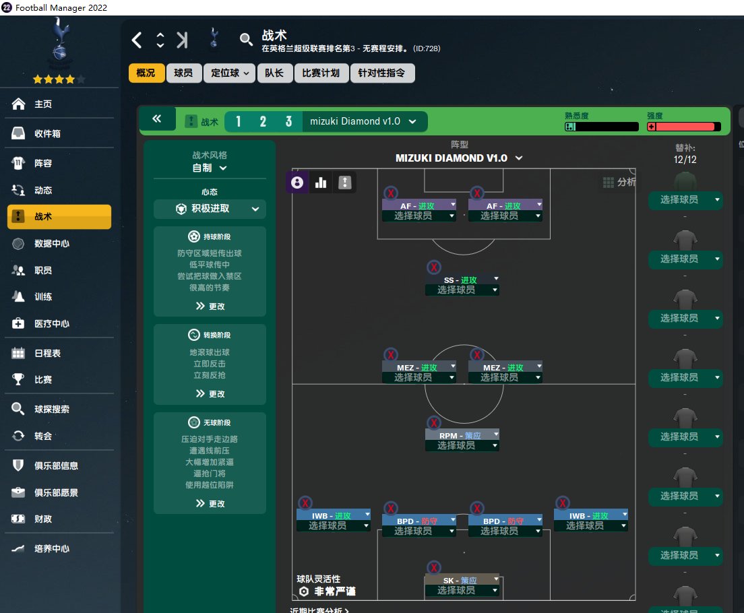Open 数据中心 data hub in sidebar

[x=59, y=243]
